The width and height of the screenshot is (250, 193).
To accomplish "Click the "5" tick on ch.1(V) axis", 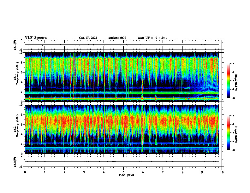I will coord(22,40).
